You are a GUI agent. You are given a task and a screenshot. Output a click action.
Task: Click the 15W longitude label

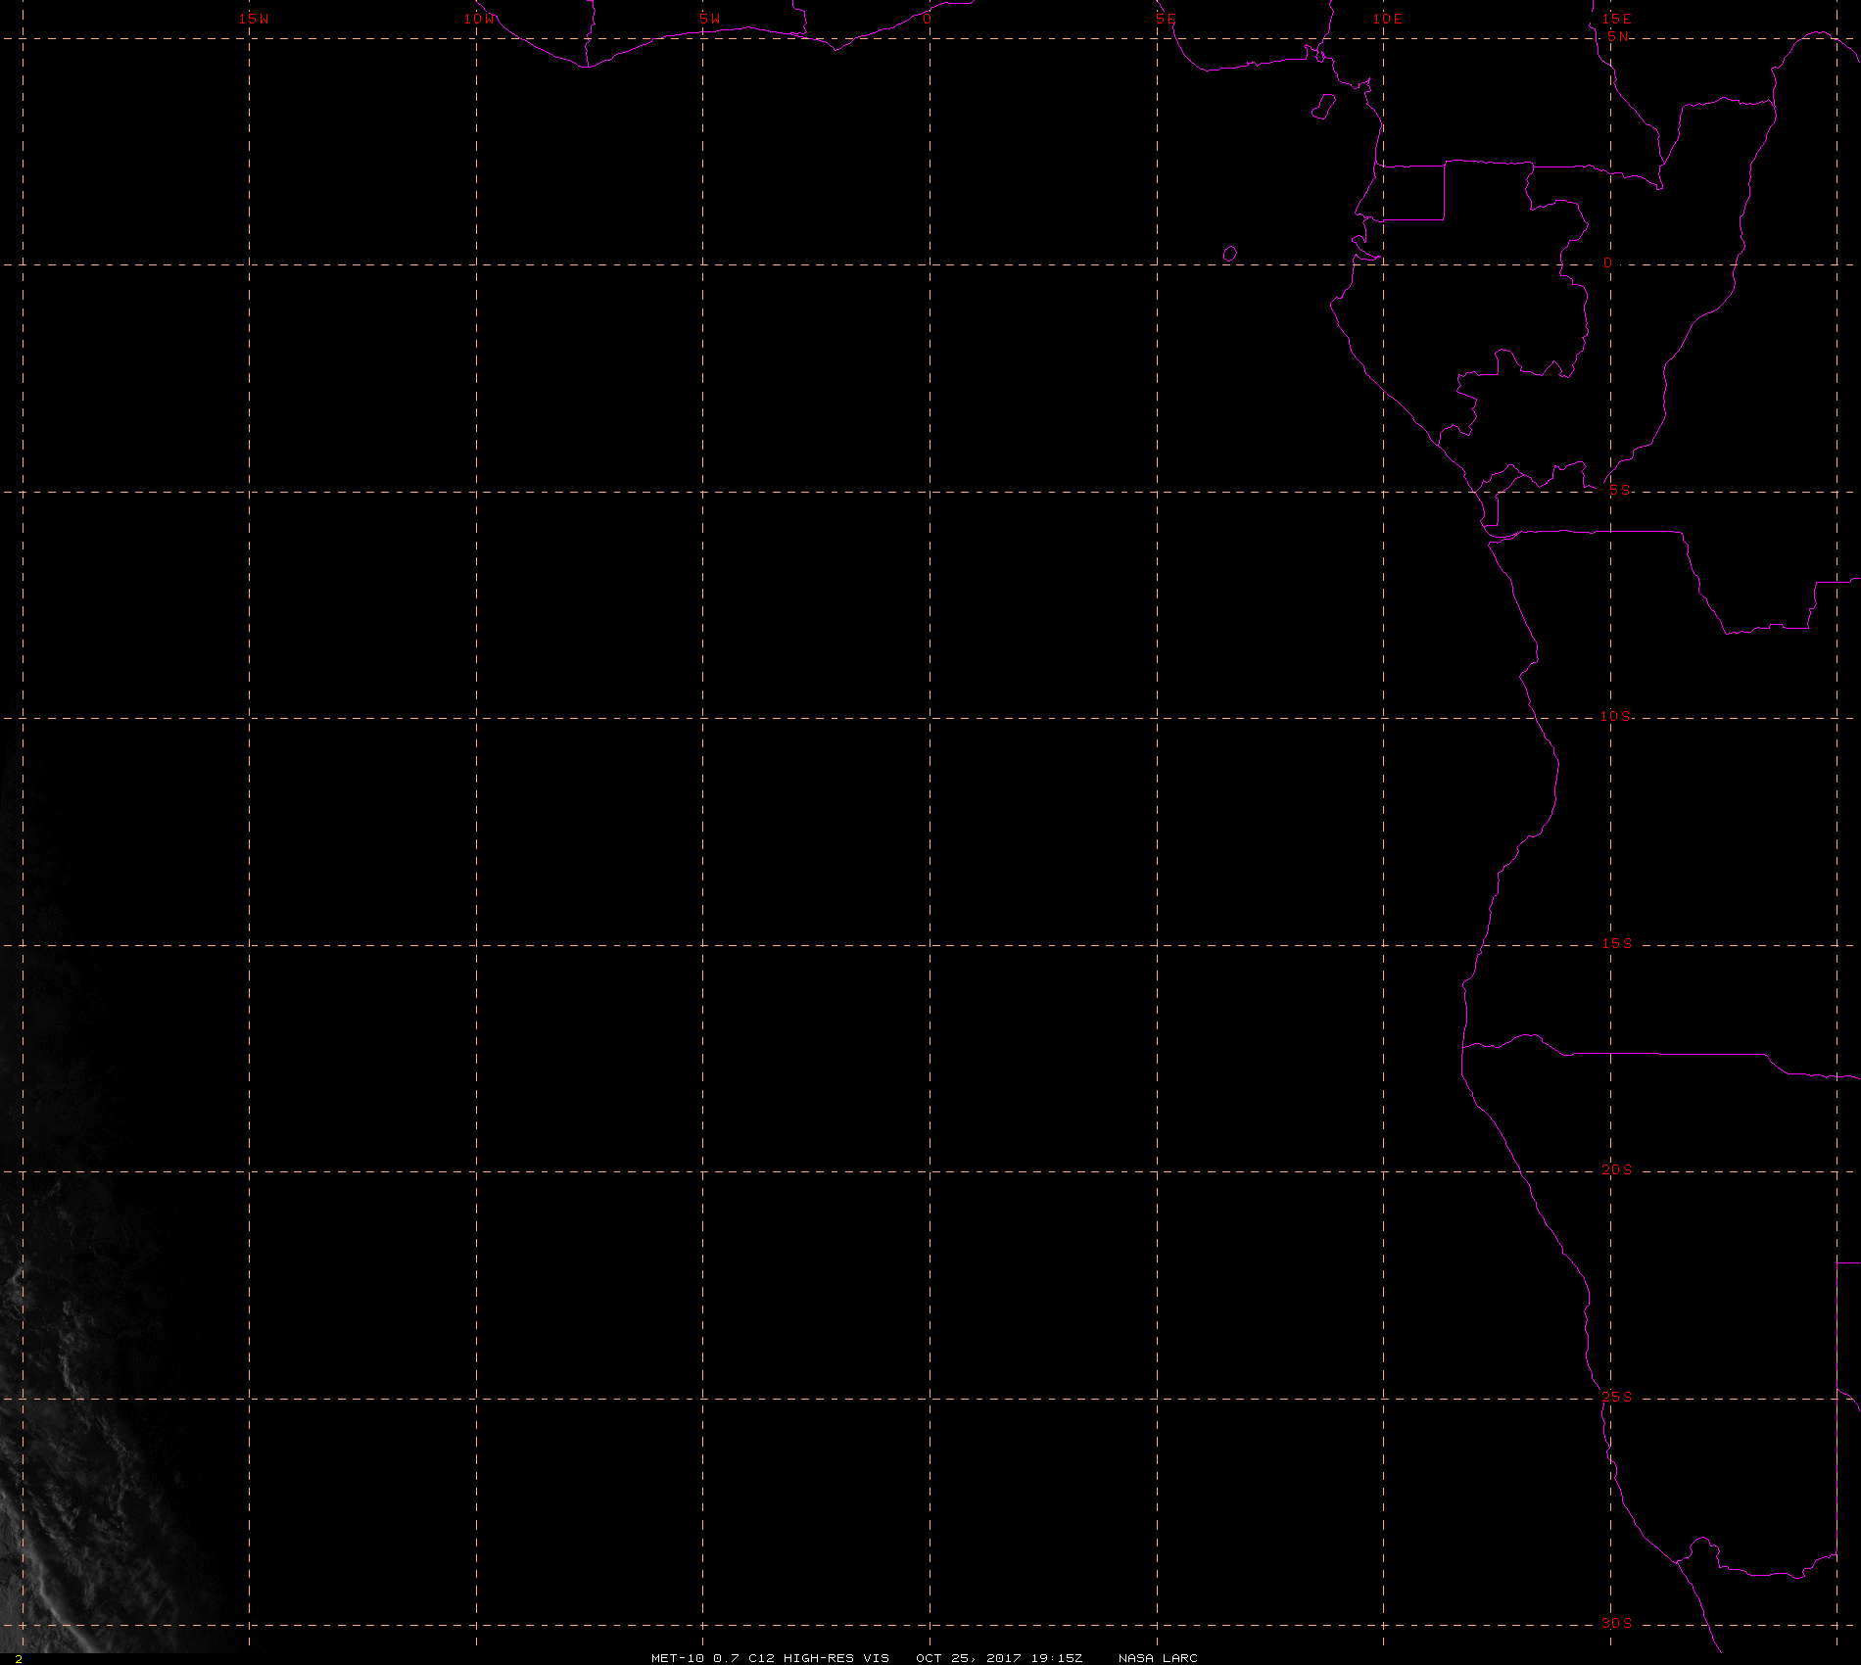tap(254, 19)
